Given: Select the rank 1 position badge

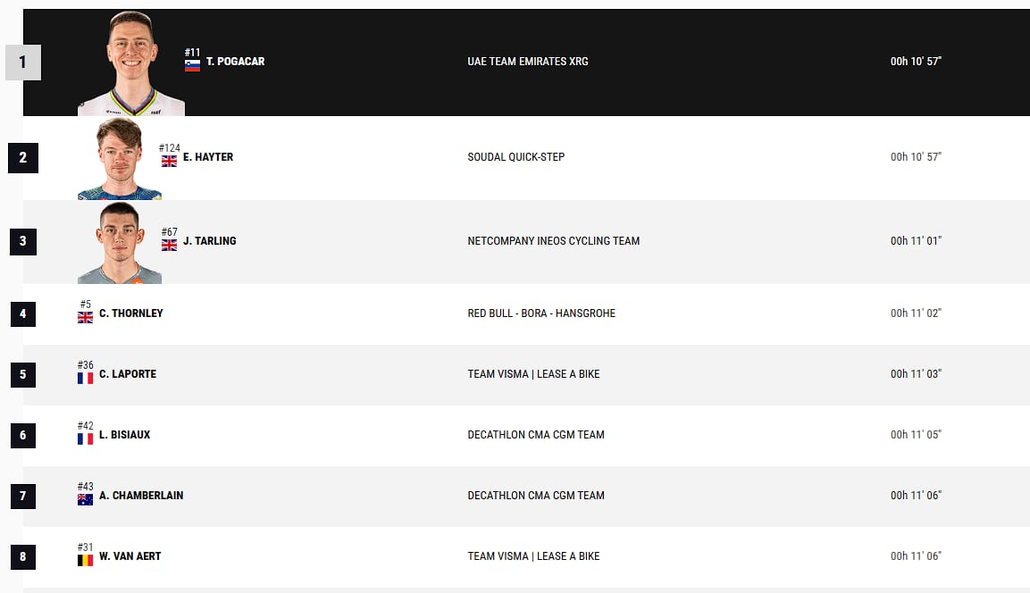Looking at the screenshot, I should click(x=23, y=63).
